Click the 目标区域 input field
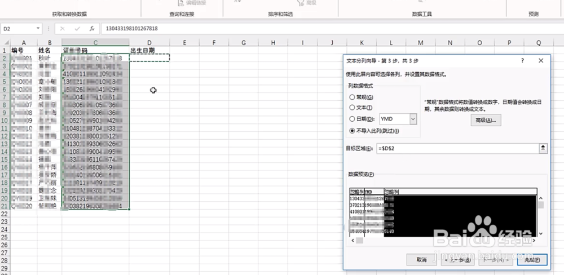 457,148
